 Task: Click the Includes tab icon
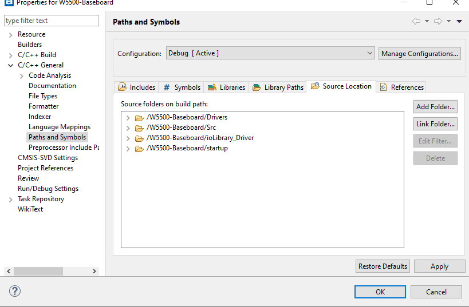pyautogui.click(x=122, y=87)
